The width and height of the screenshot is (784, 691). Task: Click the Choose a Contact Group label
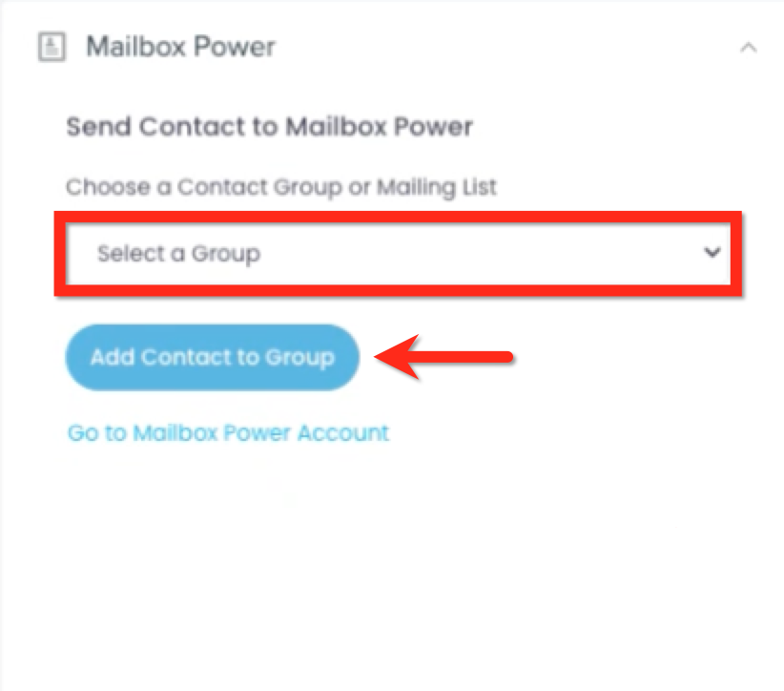coord(281,188)
